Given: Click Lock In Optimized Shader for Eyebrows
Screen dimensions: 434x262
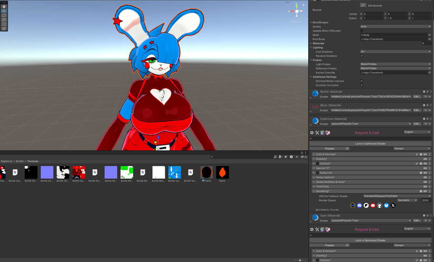Looking at the screenshot, I should [370, 144].
